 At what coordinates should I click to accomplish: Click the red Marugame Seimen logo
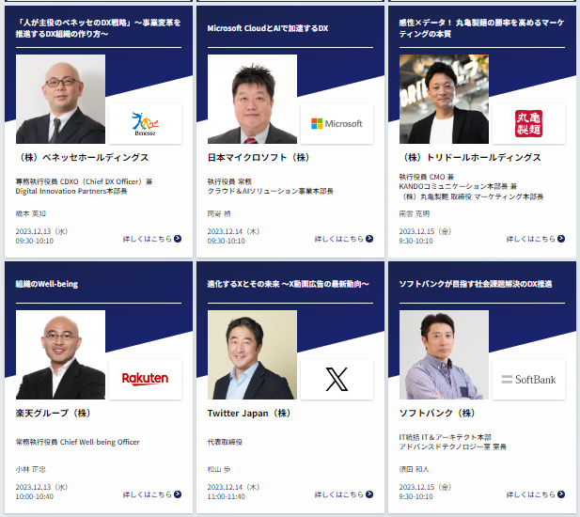click(528, 123)
